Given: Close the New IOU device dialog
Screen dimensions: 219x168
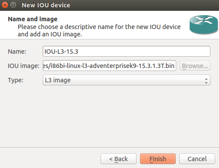Looking at the screenshot, I should 5,5.
